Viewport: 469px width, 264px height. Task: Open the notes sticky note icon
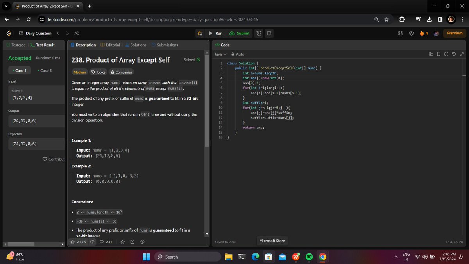click(269, 33)
